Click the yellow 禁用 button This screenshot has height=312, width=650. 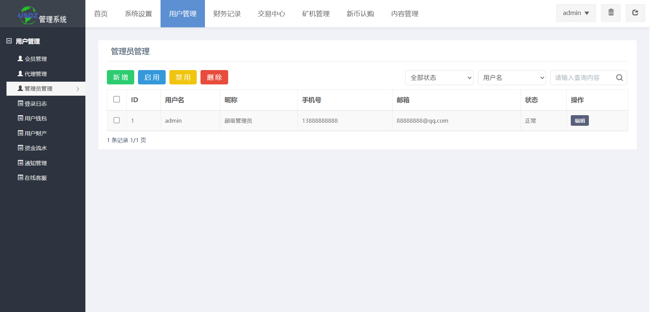pyautogui.click(x=183, y=77)
